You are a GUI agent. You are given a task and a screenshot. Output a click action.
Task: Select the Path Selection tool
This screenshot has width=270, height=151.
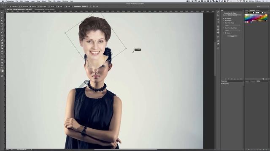coord(2,57)
